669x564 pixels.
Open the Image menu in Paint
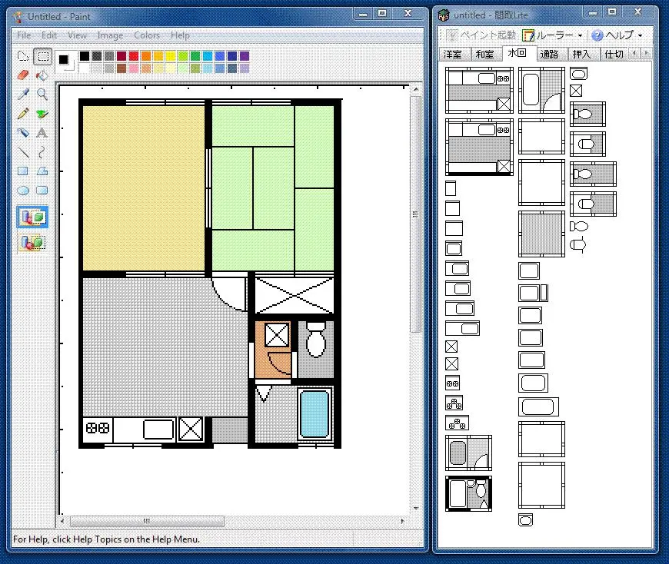coord(110,35)
